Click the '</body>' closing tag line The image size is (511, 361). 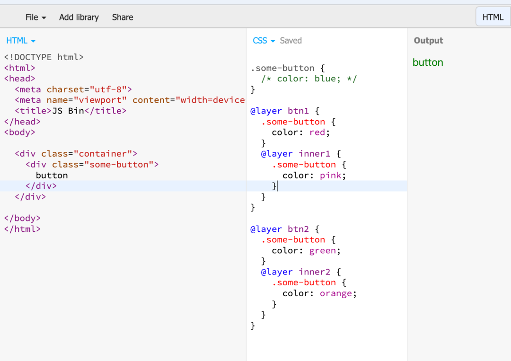[22, 218]
